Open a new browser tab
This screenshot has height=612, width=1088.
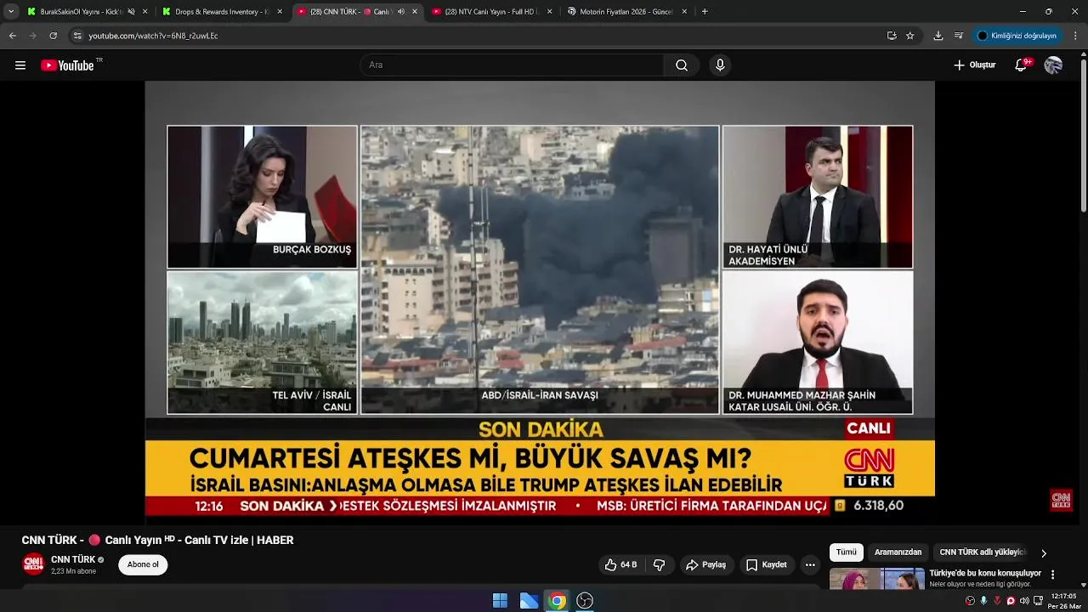tap(705, 12)
